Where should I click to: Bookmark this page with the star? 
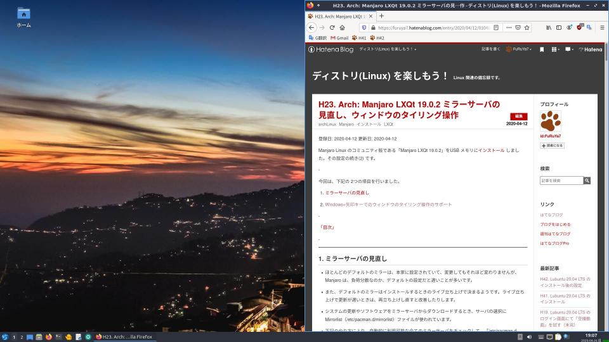point(527,27)
